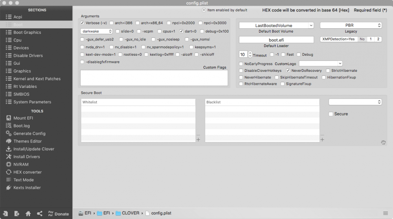This screenshot has width=393, height=219.
Task: Click the Donate button
Action: (59, 214)
